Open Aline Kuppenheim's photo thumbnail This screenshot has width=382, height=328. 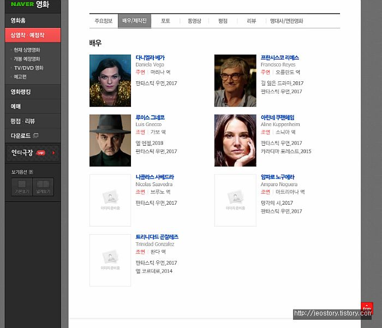pyautogui.click(x=235, y=140)
